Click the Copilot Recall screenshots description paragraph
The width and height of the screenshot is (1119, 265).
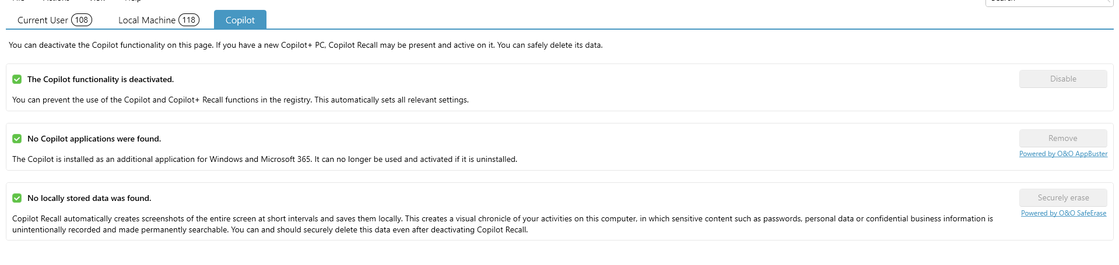(503, 224)
